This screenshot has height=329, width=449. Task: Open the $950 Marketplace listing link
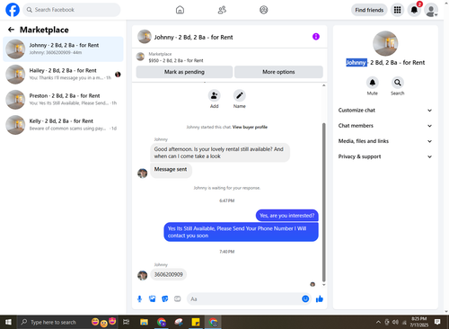coord(176,60)
